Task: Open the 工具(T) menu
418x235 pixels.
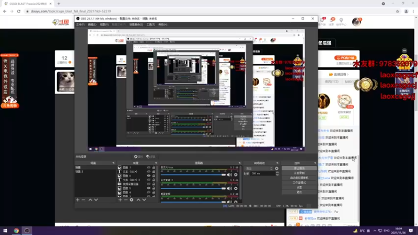Action: tap(150, 25)
